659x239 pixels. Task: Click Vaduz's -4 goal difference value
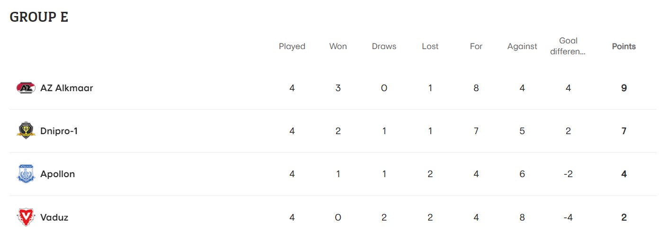(x=568, y=217)
